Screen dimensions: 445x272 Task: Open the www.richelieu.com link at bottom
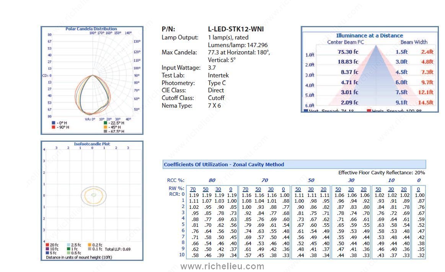222,266
